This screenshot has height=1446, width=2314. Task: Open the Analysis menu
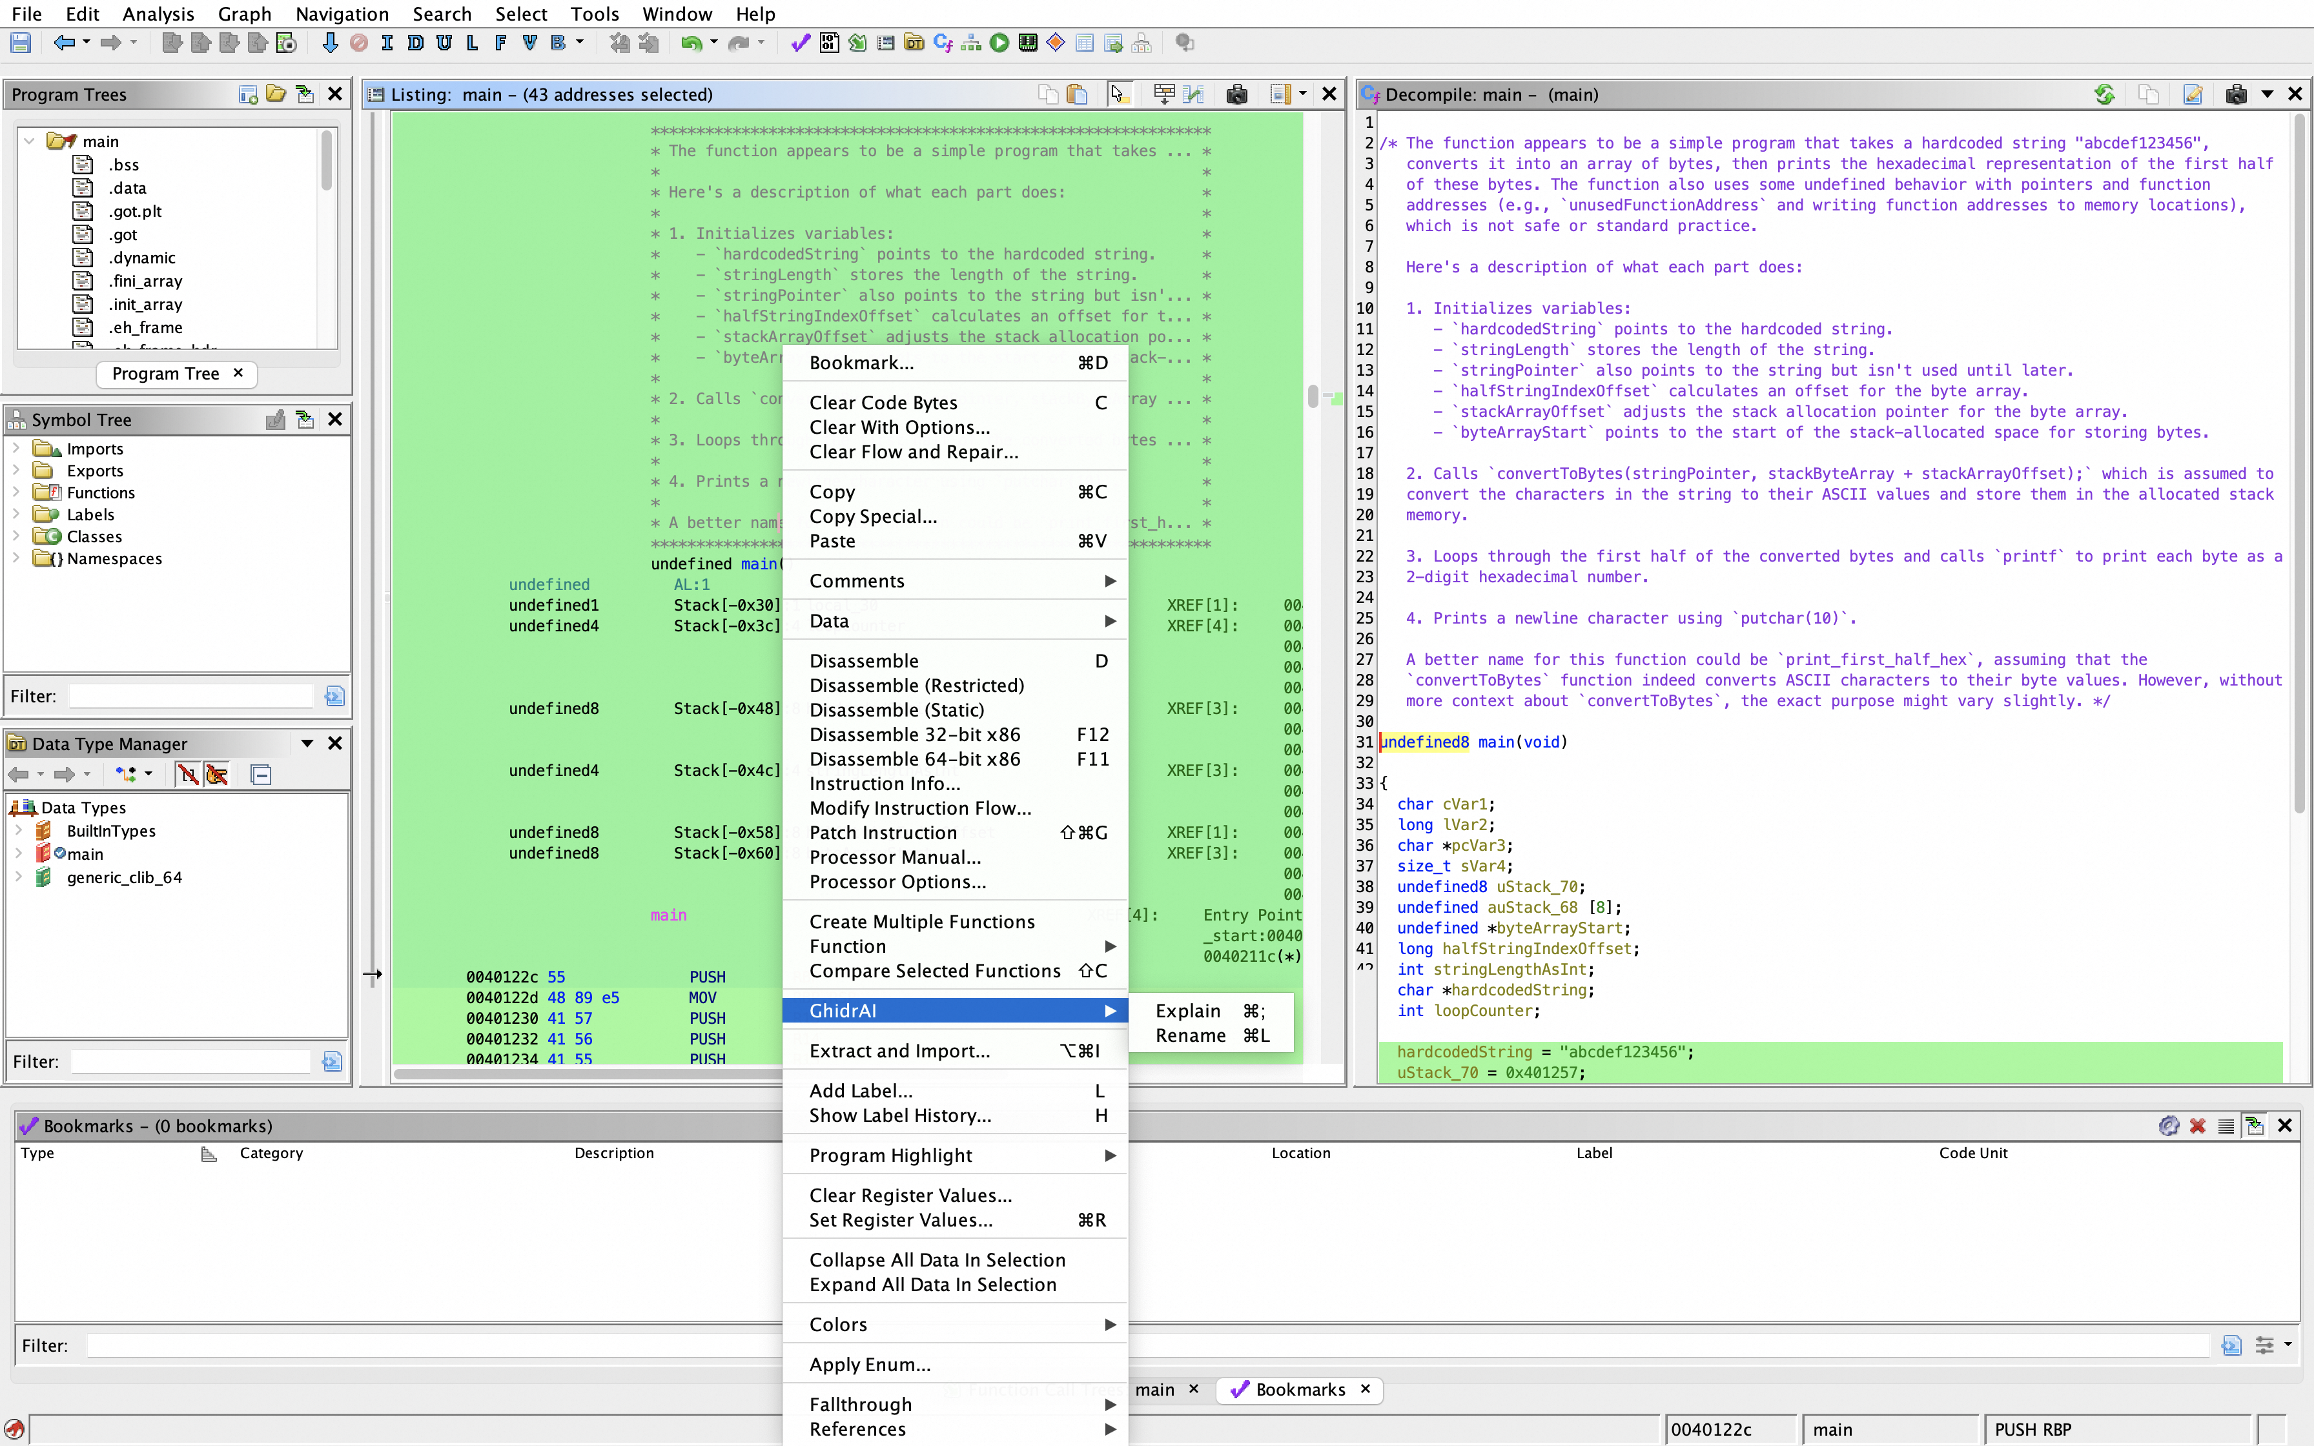pyautogui.click(x=158, y=14)
